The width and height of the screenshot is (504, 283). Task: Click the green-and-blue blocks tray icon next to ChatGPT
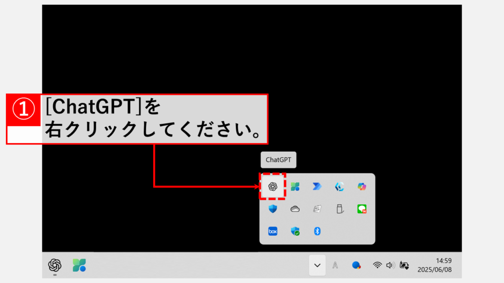pyautogui.click(x=295, y=186)
